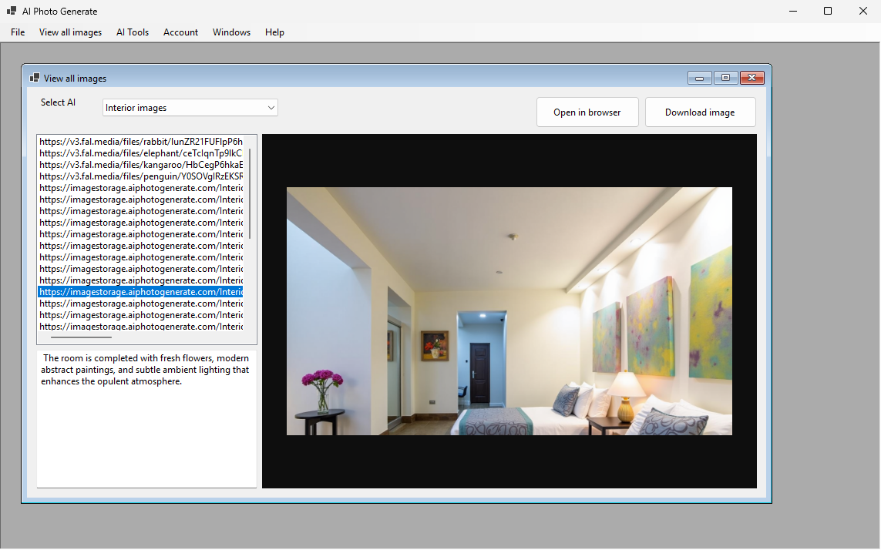Select the elephant fal.media URL row
Image resolution: width=881 pixels, height=550 pixels.
tap(140, 153)
